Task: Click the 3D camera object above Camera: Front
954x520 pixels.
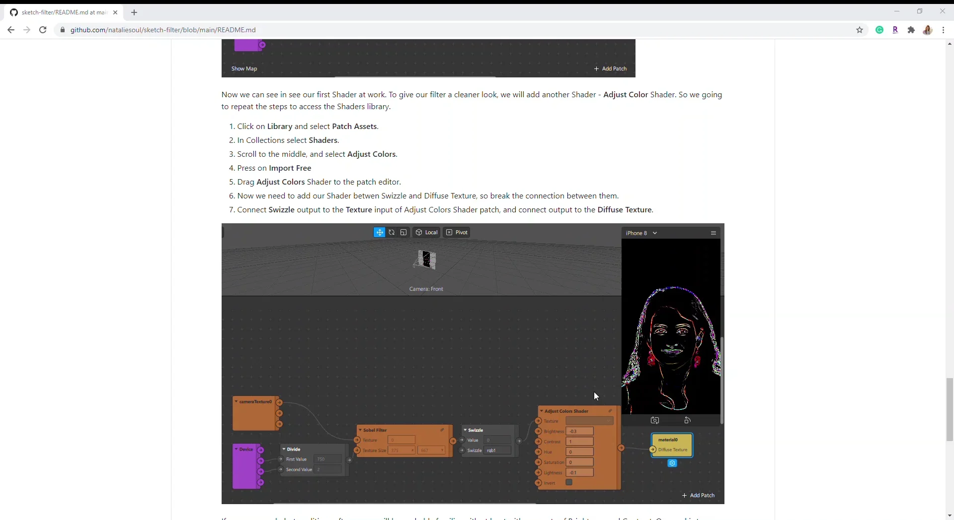Action: point(425,260)
